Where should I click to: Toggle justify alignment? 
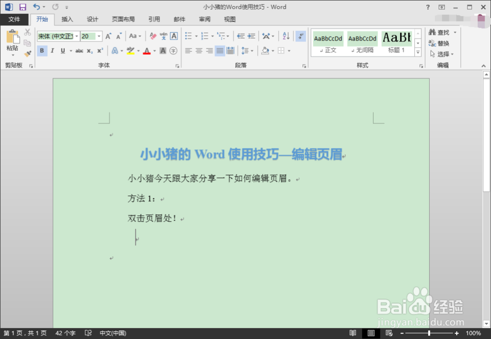(x=220, y=50)
